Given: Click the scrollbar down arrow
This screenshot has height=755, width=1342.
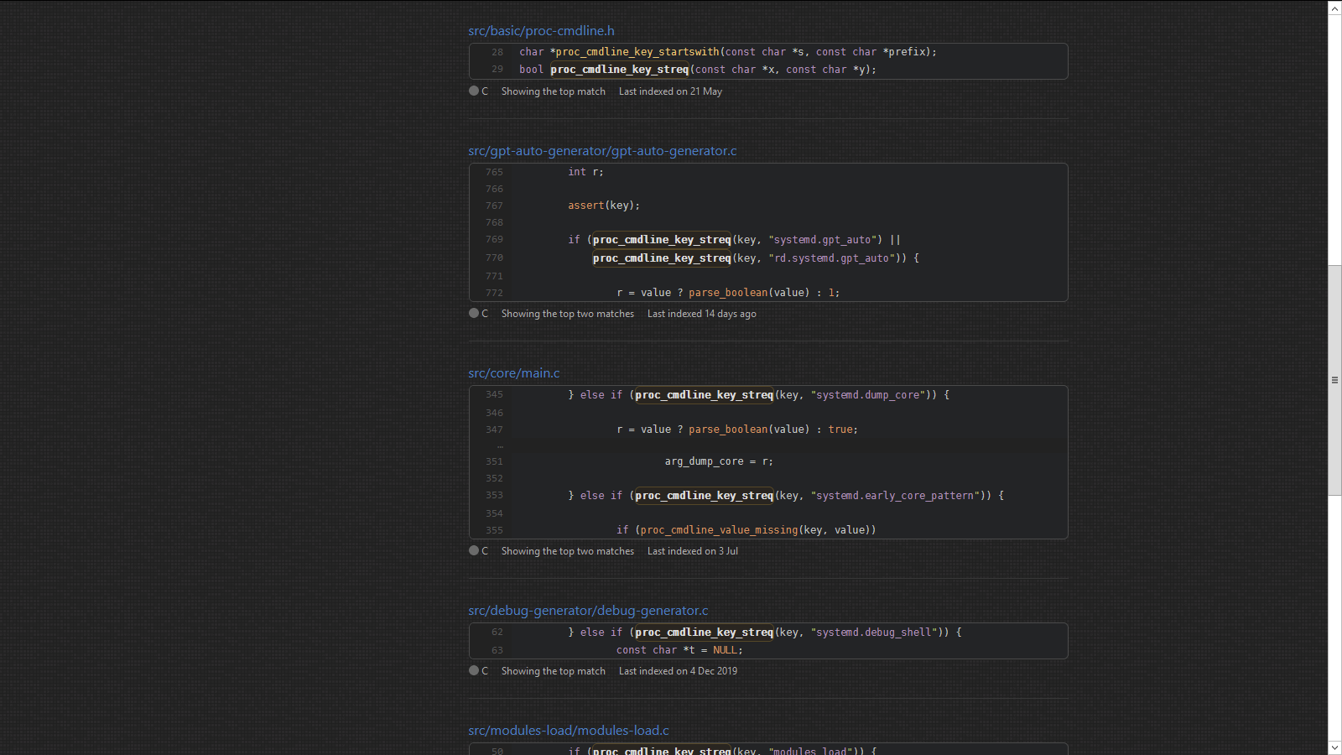Looking at the screenshot, I should coord(1334,747).
